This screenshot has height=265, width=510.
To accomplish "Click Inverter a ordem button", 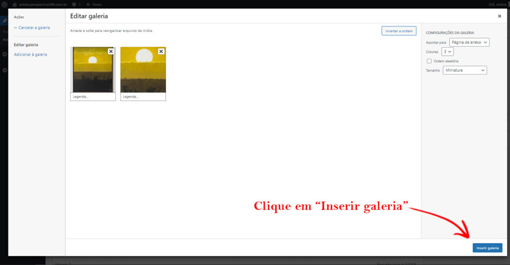I will pyautogui.click(x=399, y=31).
